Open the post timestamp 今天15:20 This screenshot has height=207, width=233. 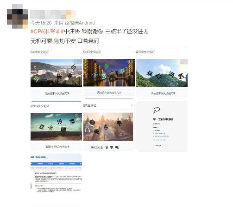click(x=41, y=23)
